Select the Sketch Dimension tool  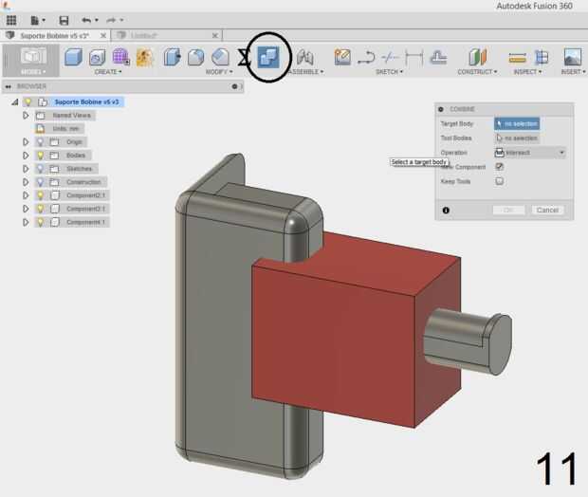(x=414, y=58)
